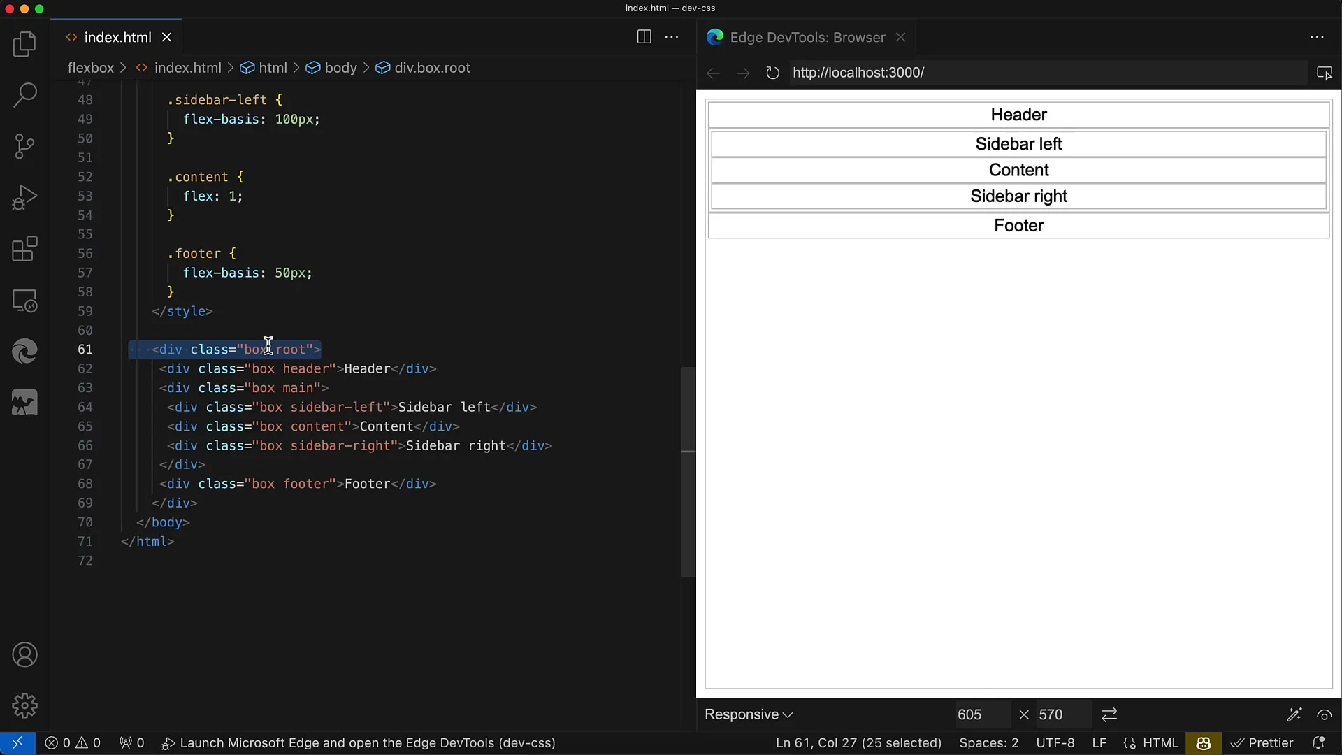Click the Header box in browser preview

1018,115
